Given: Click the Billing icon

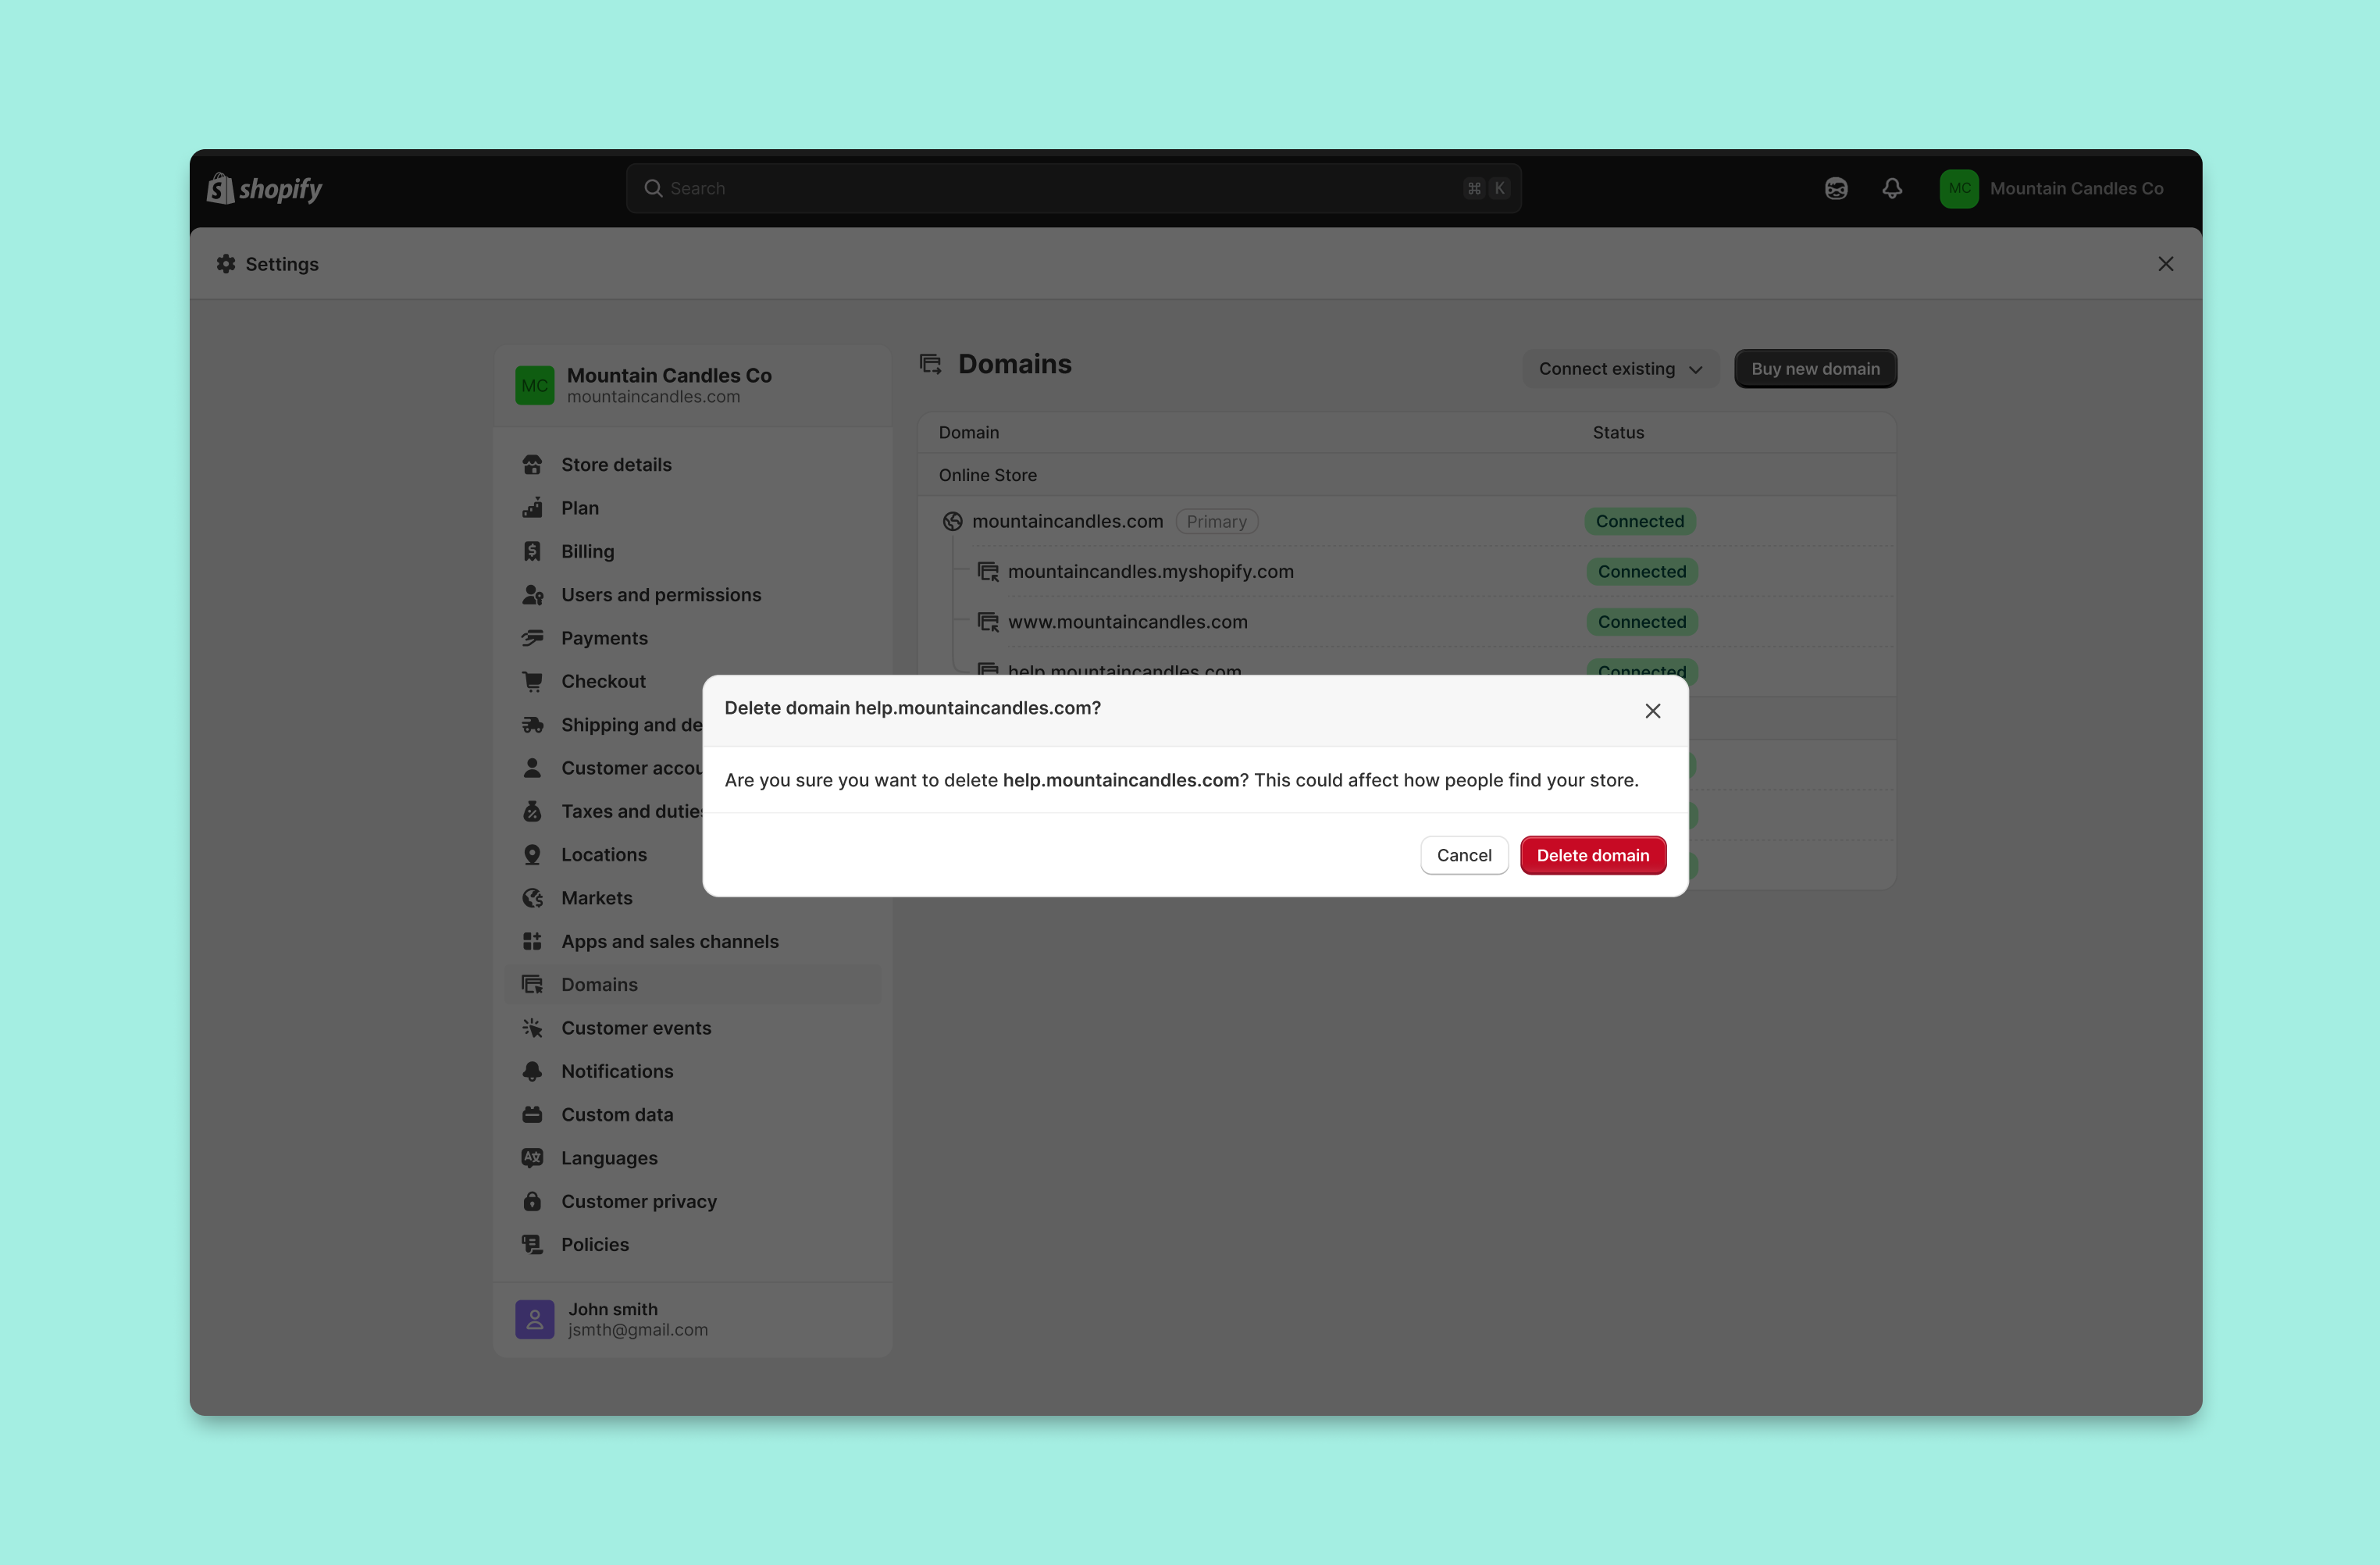Looking at the screenshot, I should pyautogui.click(x=532, y=551).
